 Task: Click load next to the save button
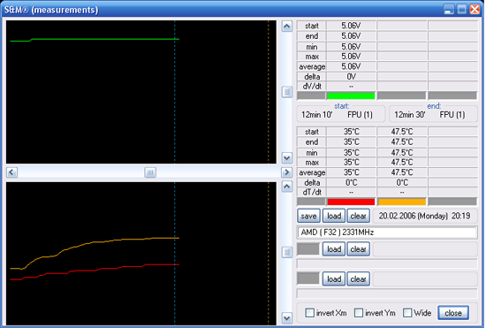(334, 216)
